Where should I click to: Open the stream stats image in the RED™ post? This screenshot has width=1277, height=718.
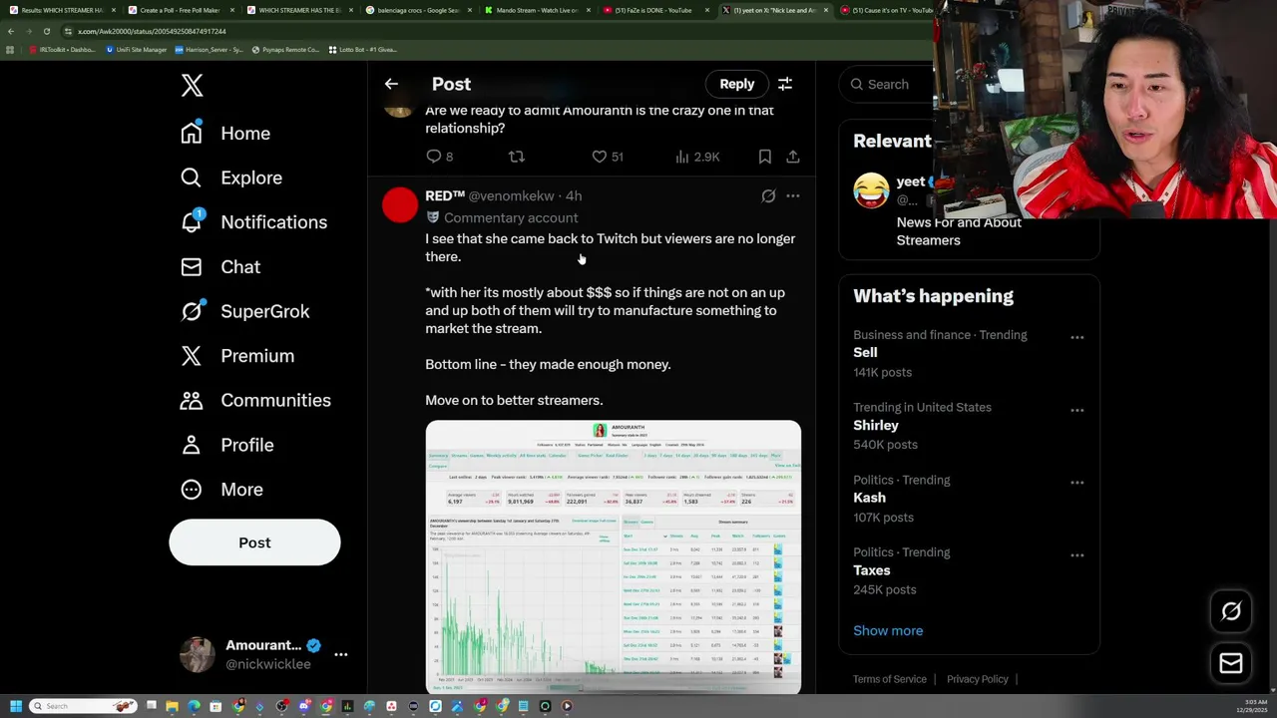[613, 556]
